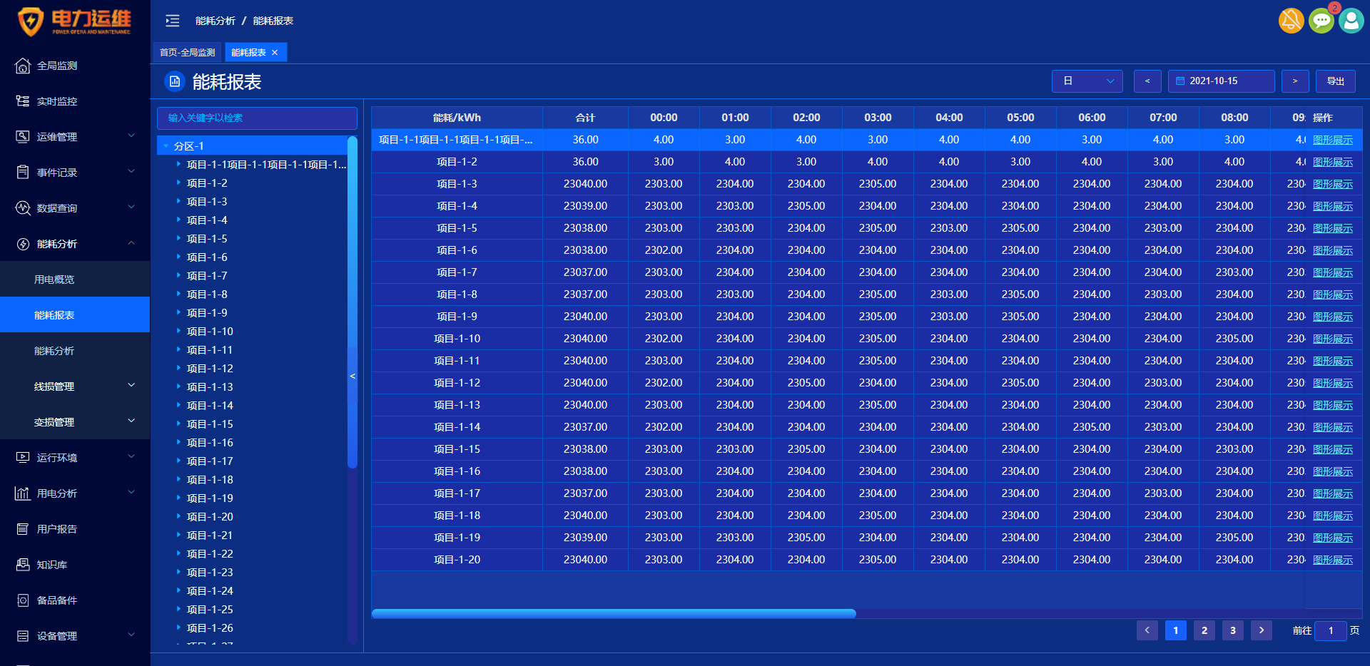1370x666 pixels.
Task: Expand the 项目-1-5 tree node
Action: [x=178, y=239]
